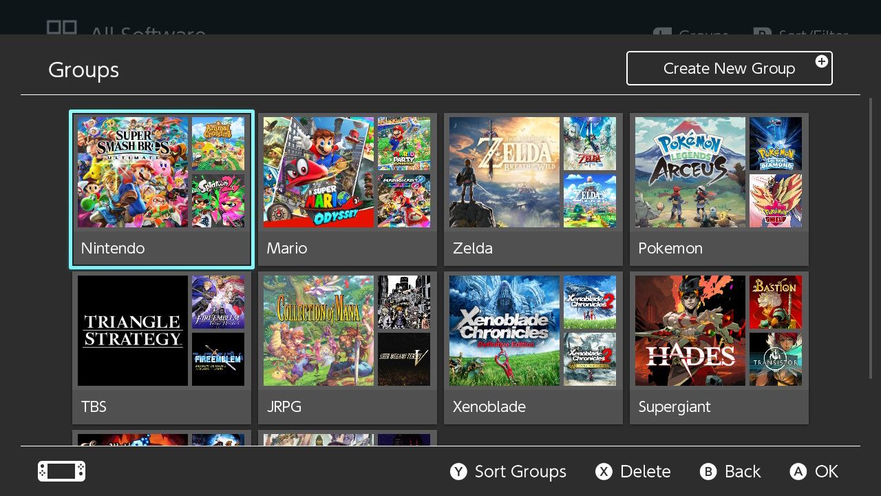Click the partially visible group below TBS
Viewport: 881px width, 496px height.
(x=161, y=441)
